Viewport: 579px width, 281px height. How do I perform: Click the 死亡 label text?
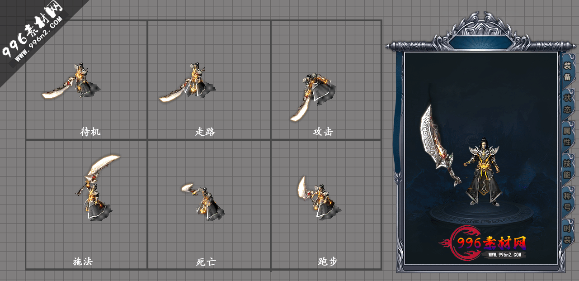click(206, 262)
